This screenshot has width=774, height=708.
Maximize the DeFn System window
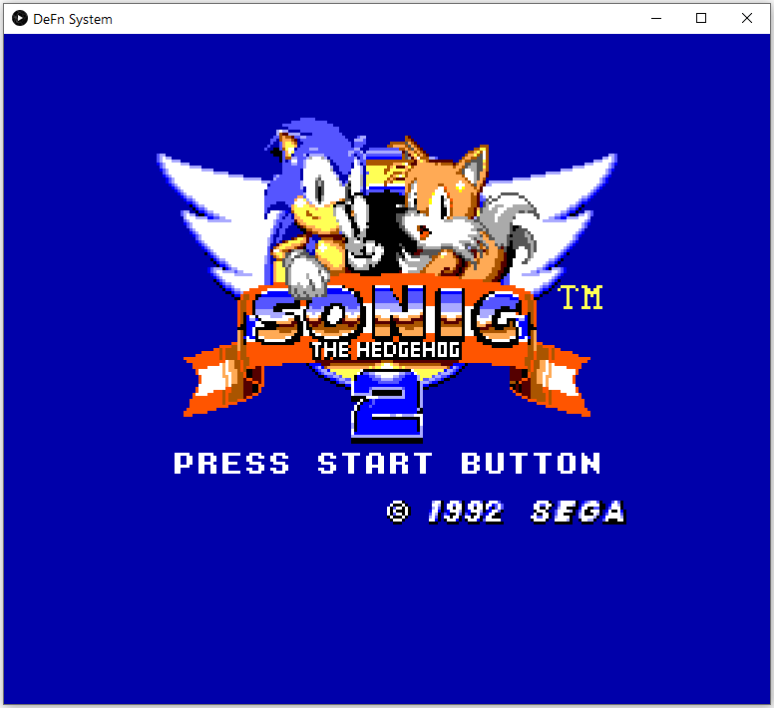[701, 19]
